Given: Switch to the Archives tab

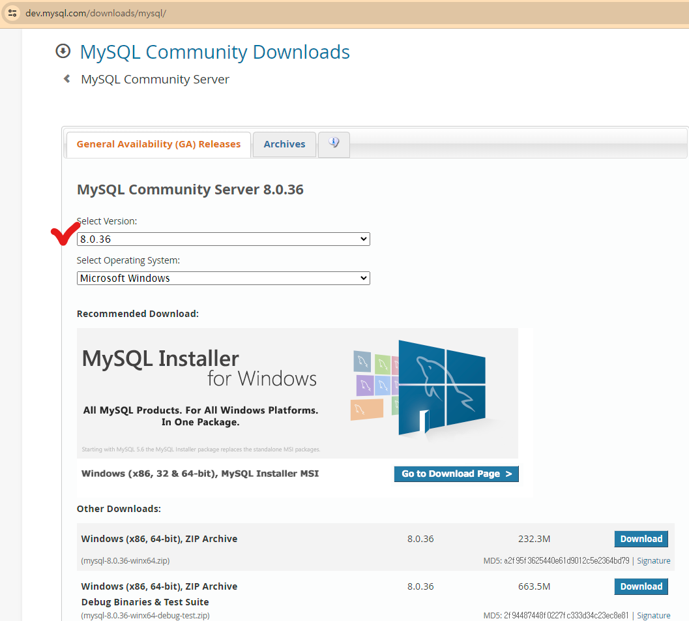Looking at the screenshot, I should pyautogui.click(x=284, y=144).
